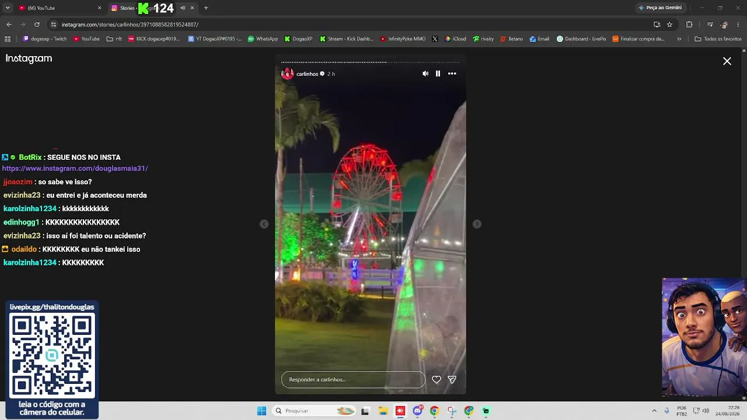This screenshot has width=747, height=420.
Task: Click the Instagram logo
Action: pyautogui.click(x=29, y=58)
